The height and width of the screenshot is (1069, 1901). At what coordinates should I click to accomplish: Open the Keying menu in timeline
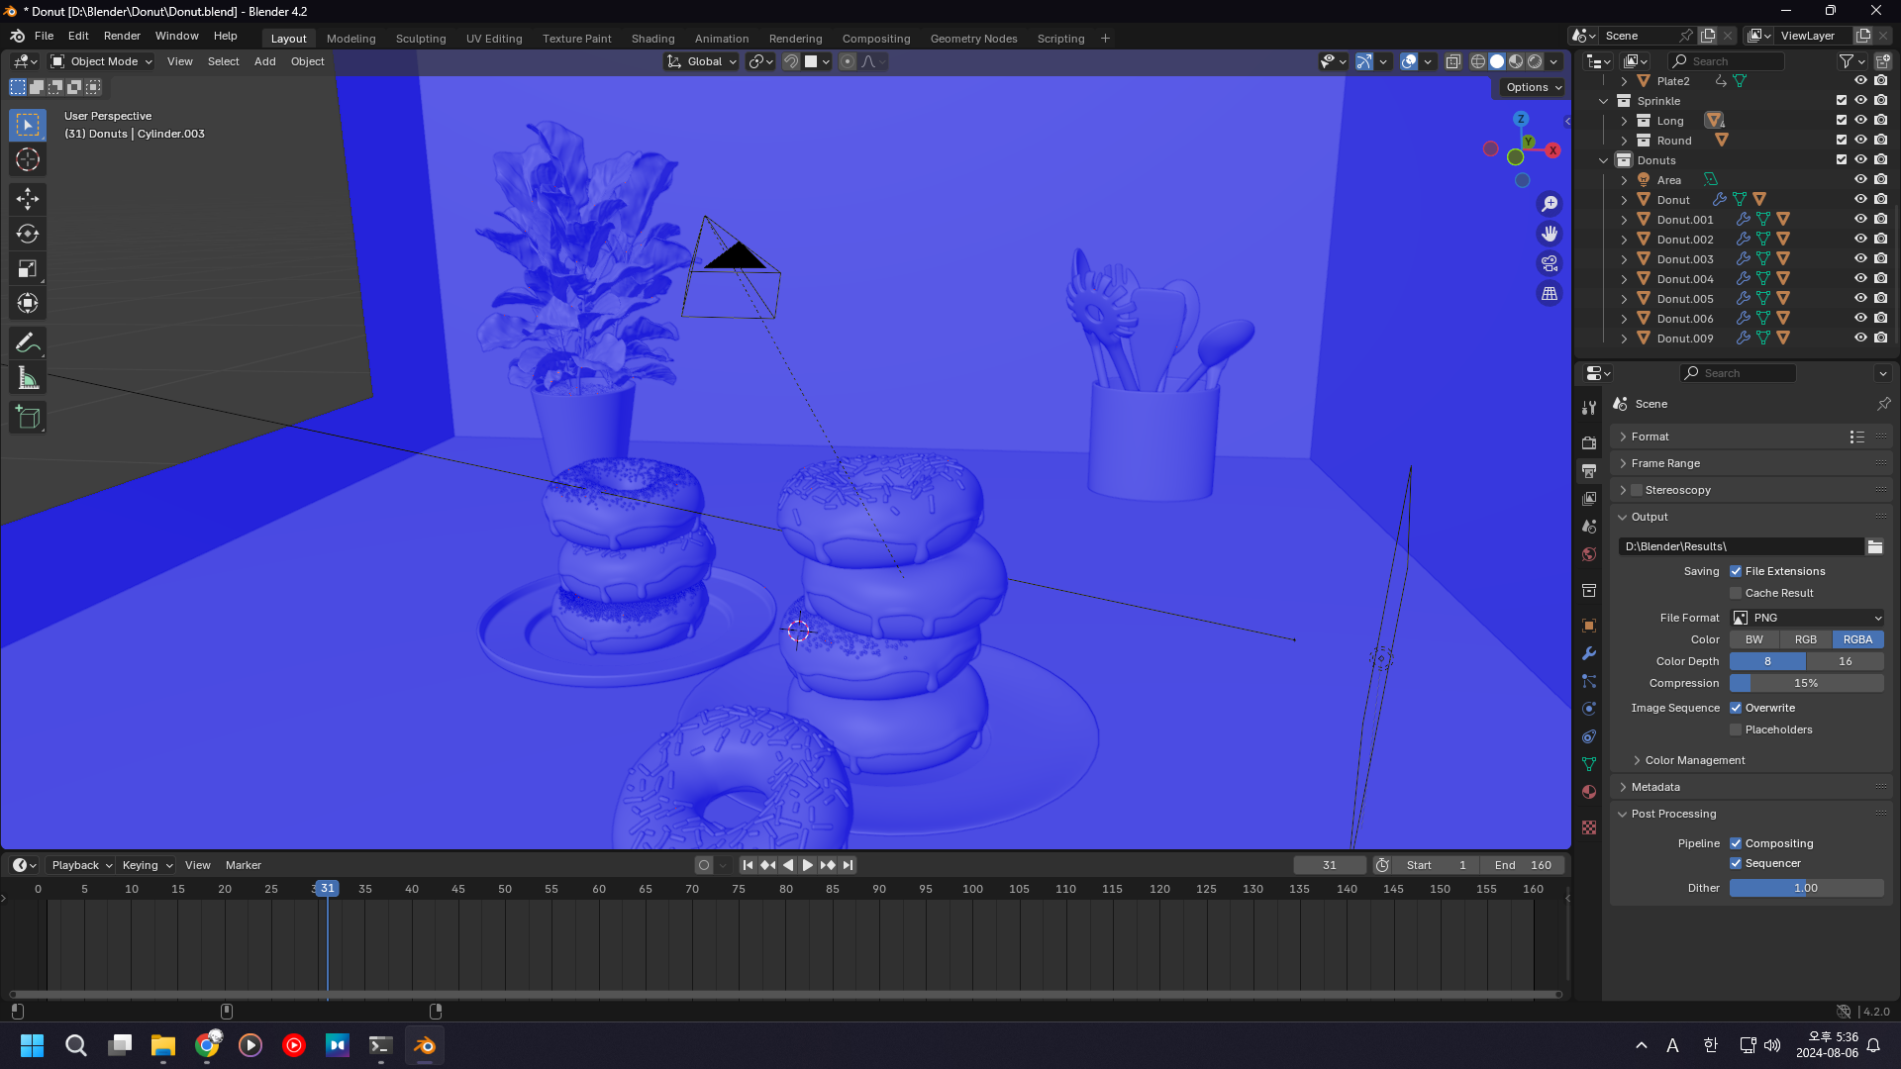(x=147, y=865)
